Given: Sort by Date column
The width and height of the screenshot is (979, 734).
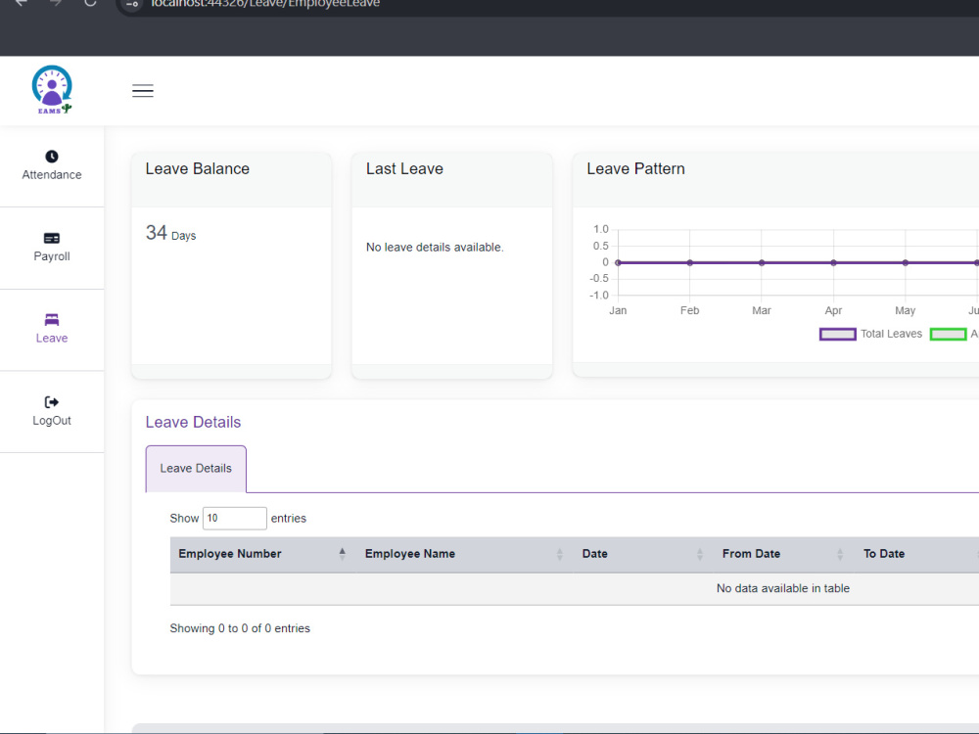Looking at the screenshot, I should point(643,554).
